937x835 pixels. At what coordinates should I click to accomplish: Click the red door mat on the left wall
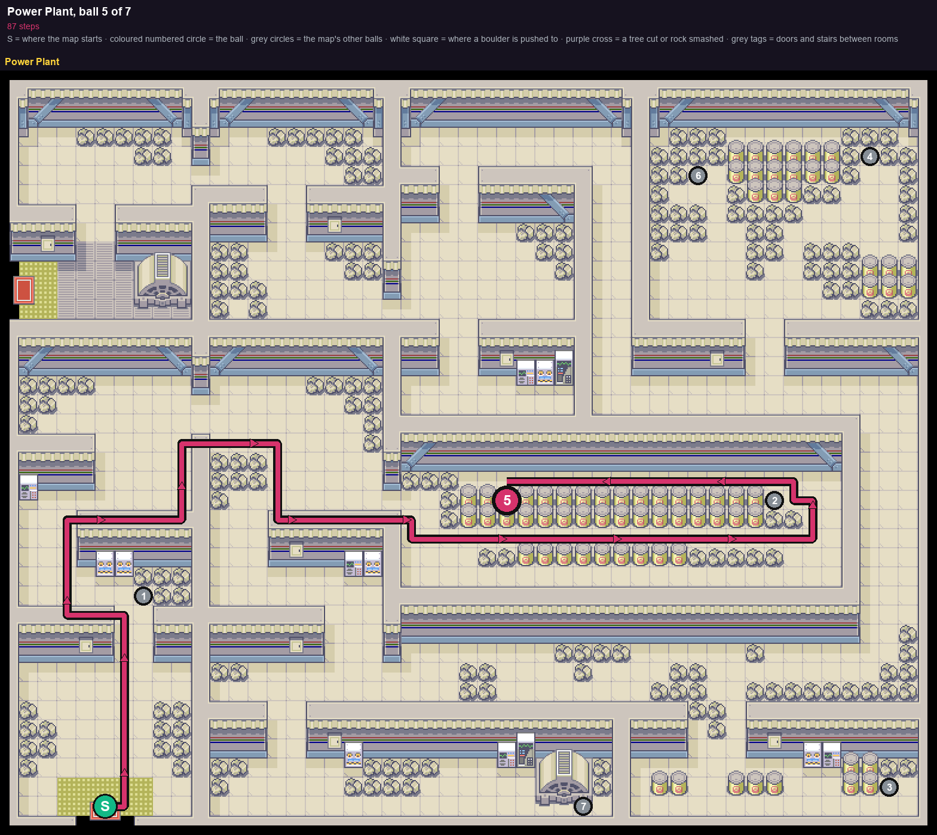(x=23, y=290)
